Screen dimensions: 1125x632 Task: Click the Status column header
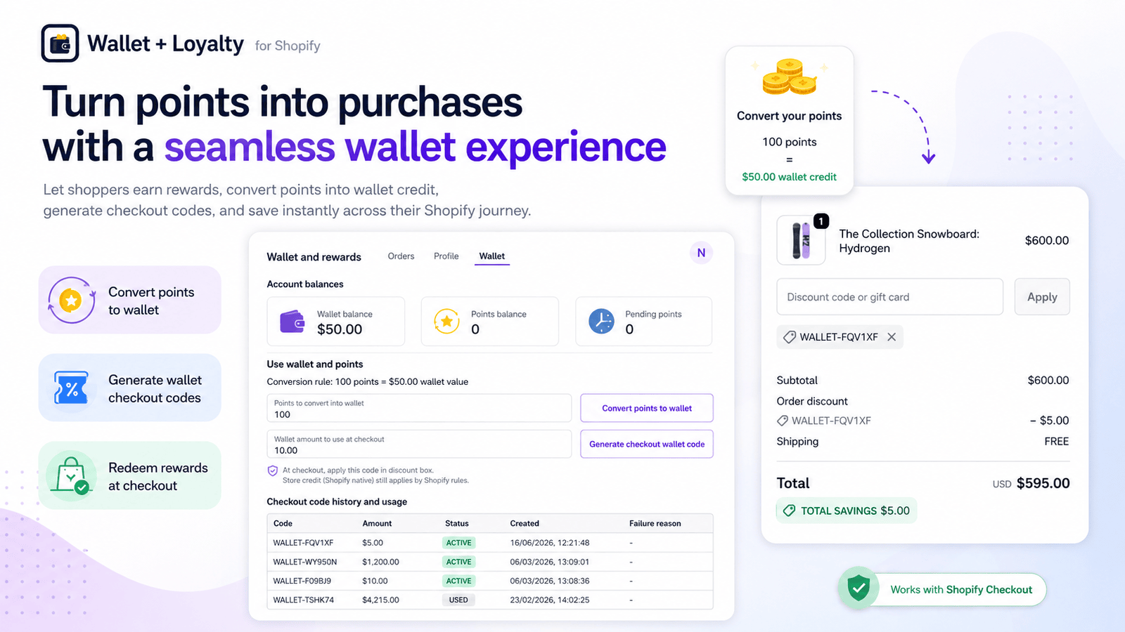(457, 523)
